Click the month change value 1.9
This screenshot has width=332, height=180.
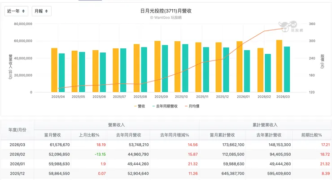tap(103, 164)
